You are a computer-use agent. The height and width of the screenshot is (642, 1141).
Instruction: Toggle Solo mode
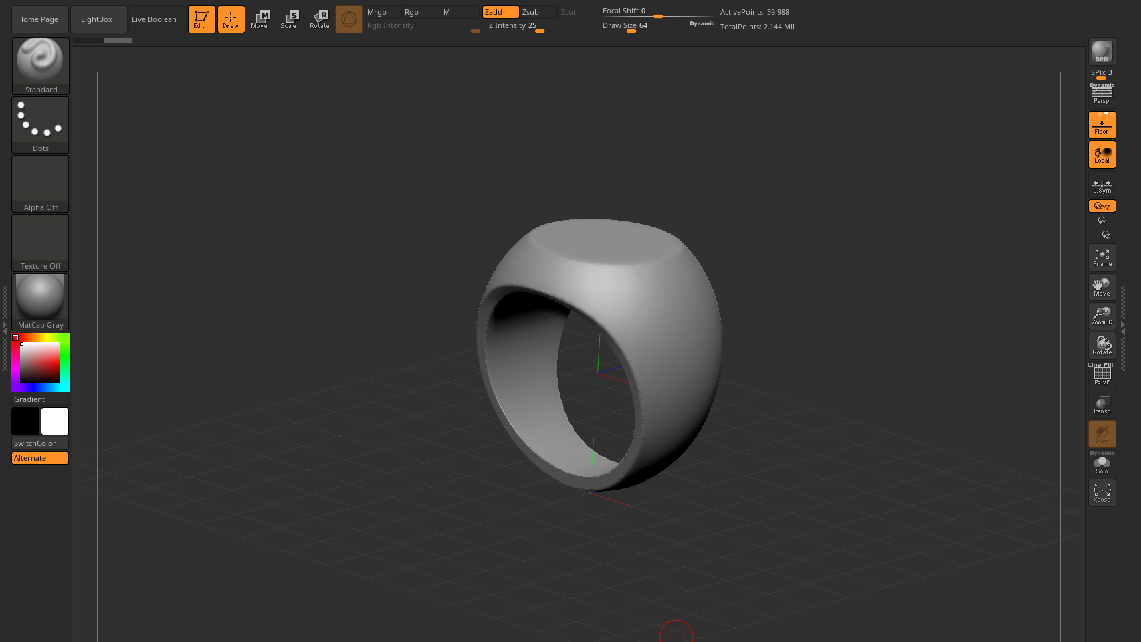click(1102, 463)
